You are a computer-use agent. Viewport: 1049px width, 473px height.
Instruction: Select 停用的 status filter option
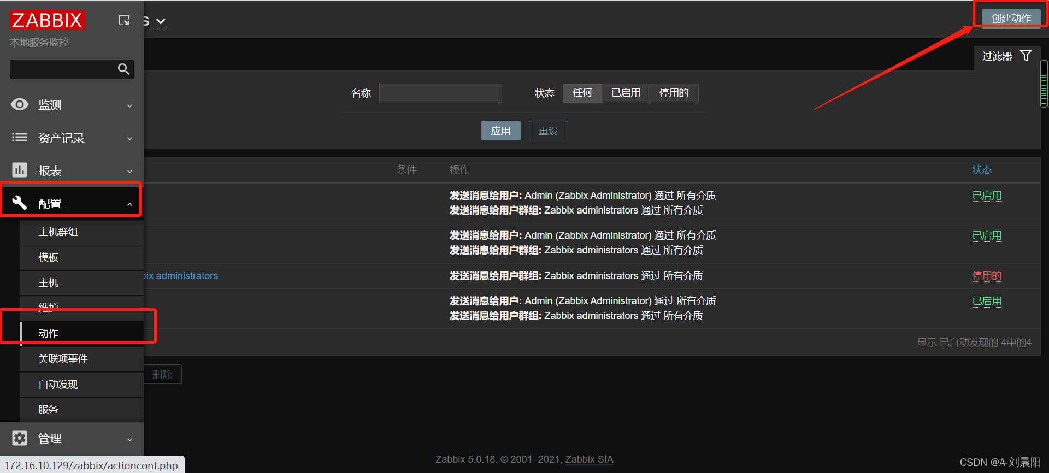coord(674,93)
